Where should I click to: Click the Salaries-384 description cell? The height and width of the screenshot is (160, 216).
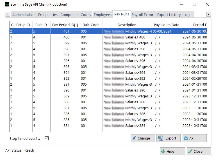tap(127, 125)
